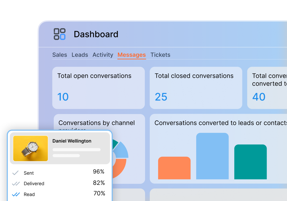Select the Activity tab

coord(103,55)
